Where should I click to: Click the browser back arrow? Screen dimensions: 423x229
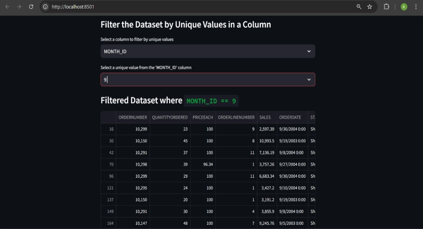tap(7, 7)
